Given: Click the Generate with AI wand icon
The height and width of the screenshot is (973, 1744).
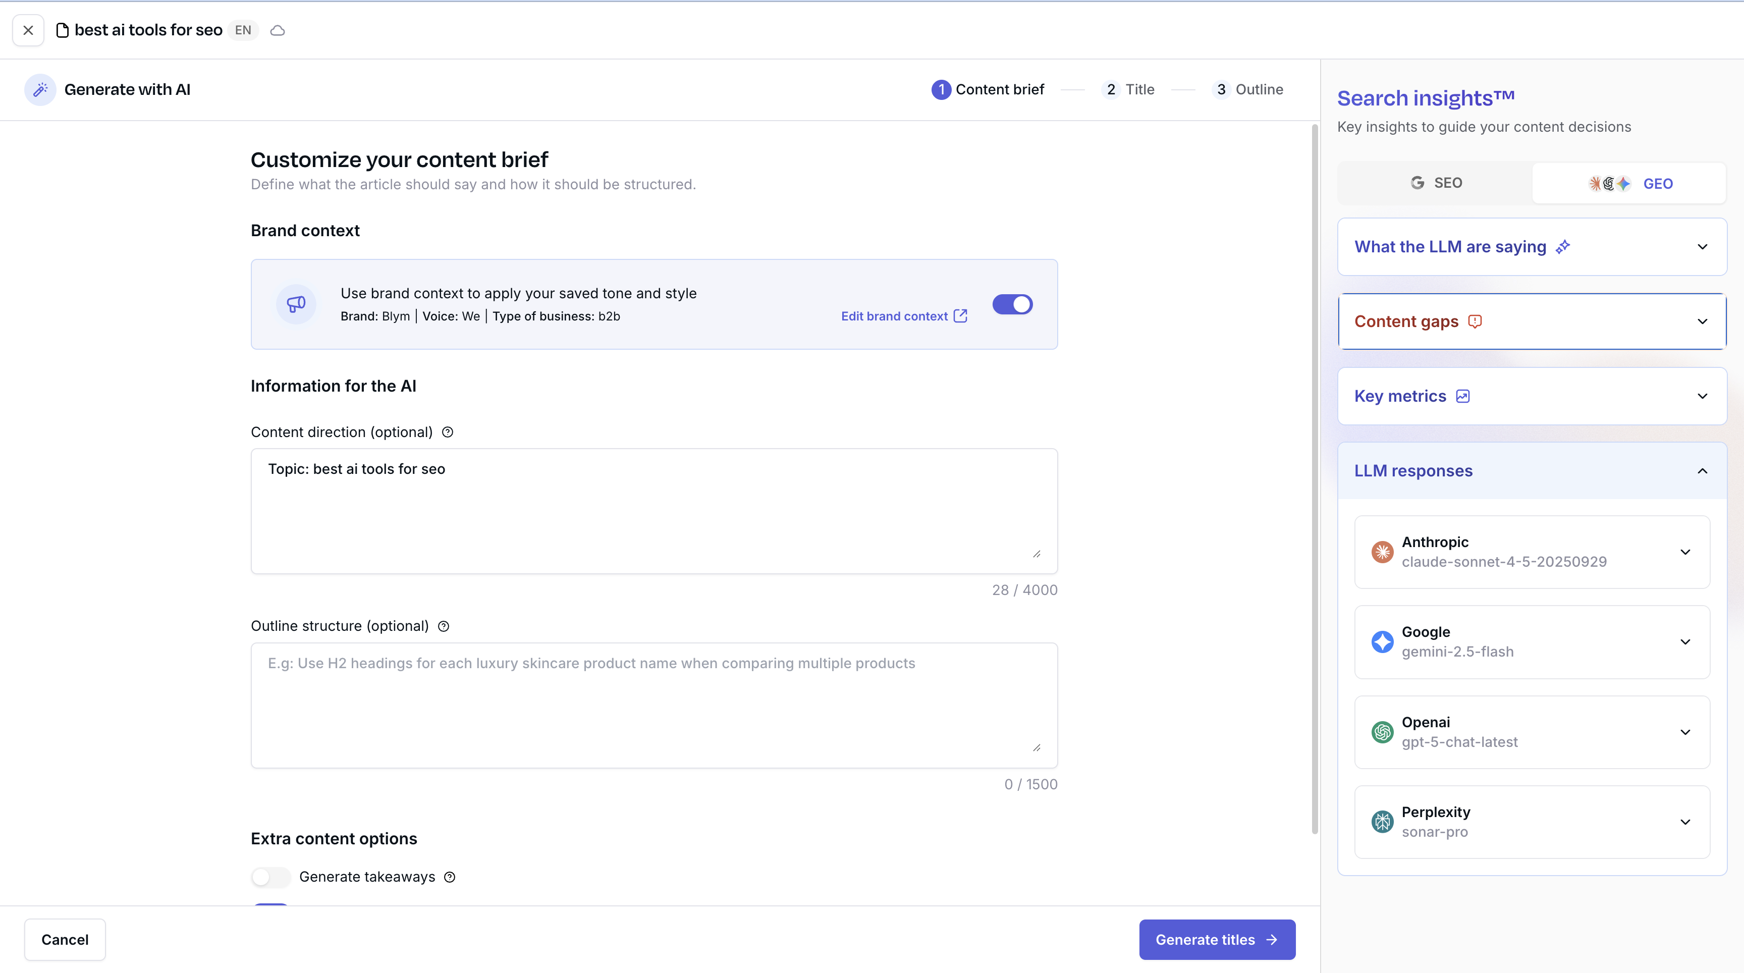Looking at the screenshot, I should [40, 89].
